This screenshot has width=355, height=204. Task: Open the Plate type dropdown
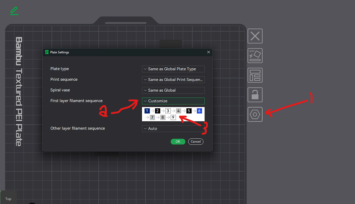pos(173,69)
